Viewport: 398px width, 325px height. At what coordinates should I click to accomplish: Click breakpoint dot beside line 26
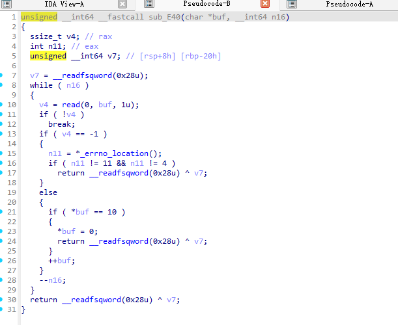pos(3,261)
